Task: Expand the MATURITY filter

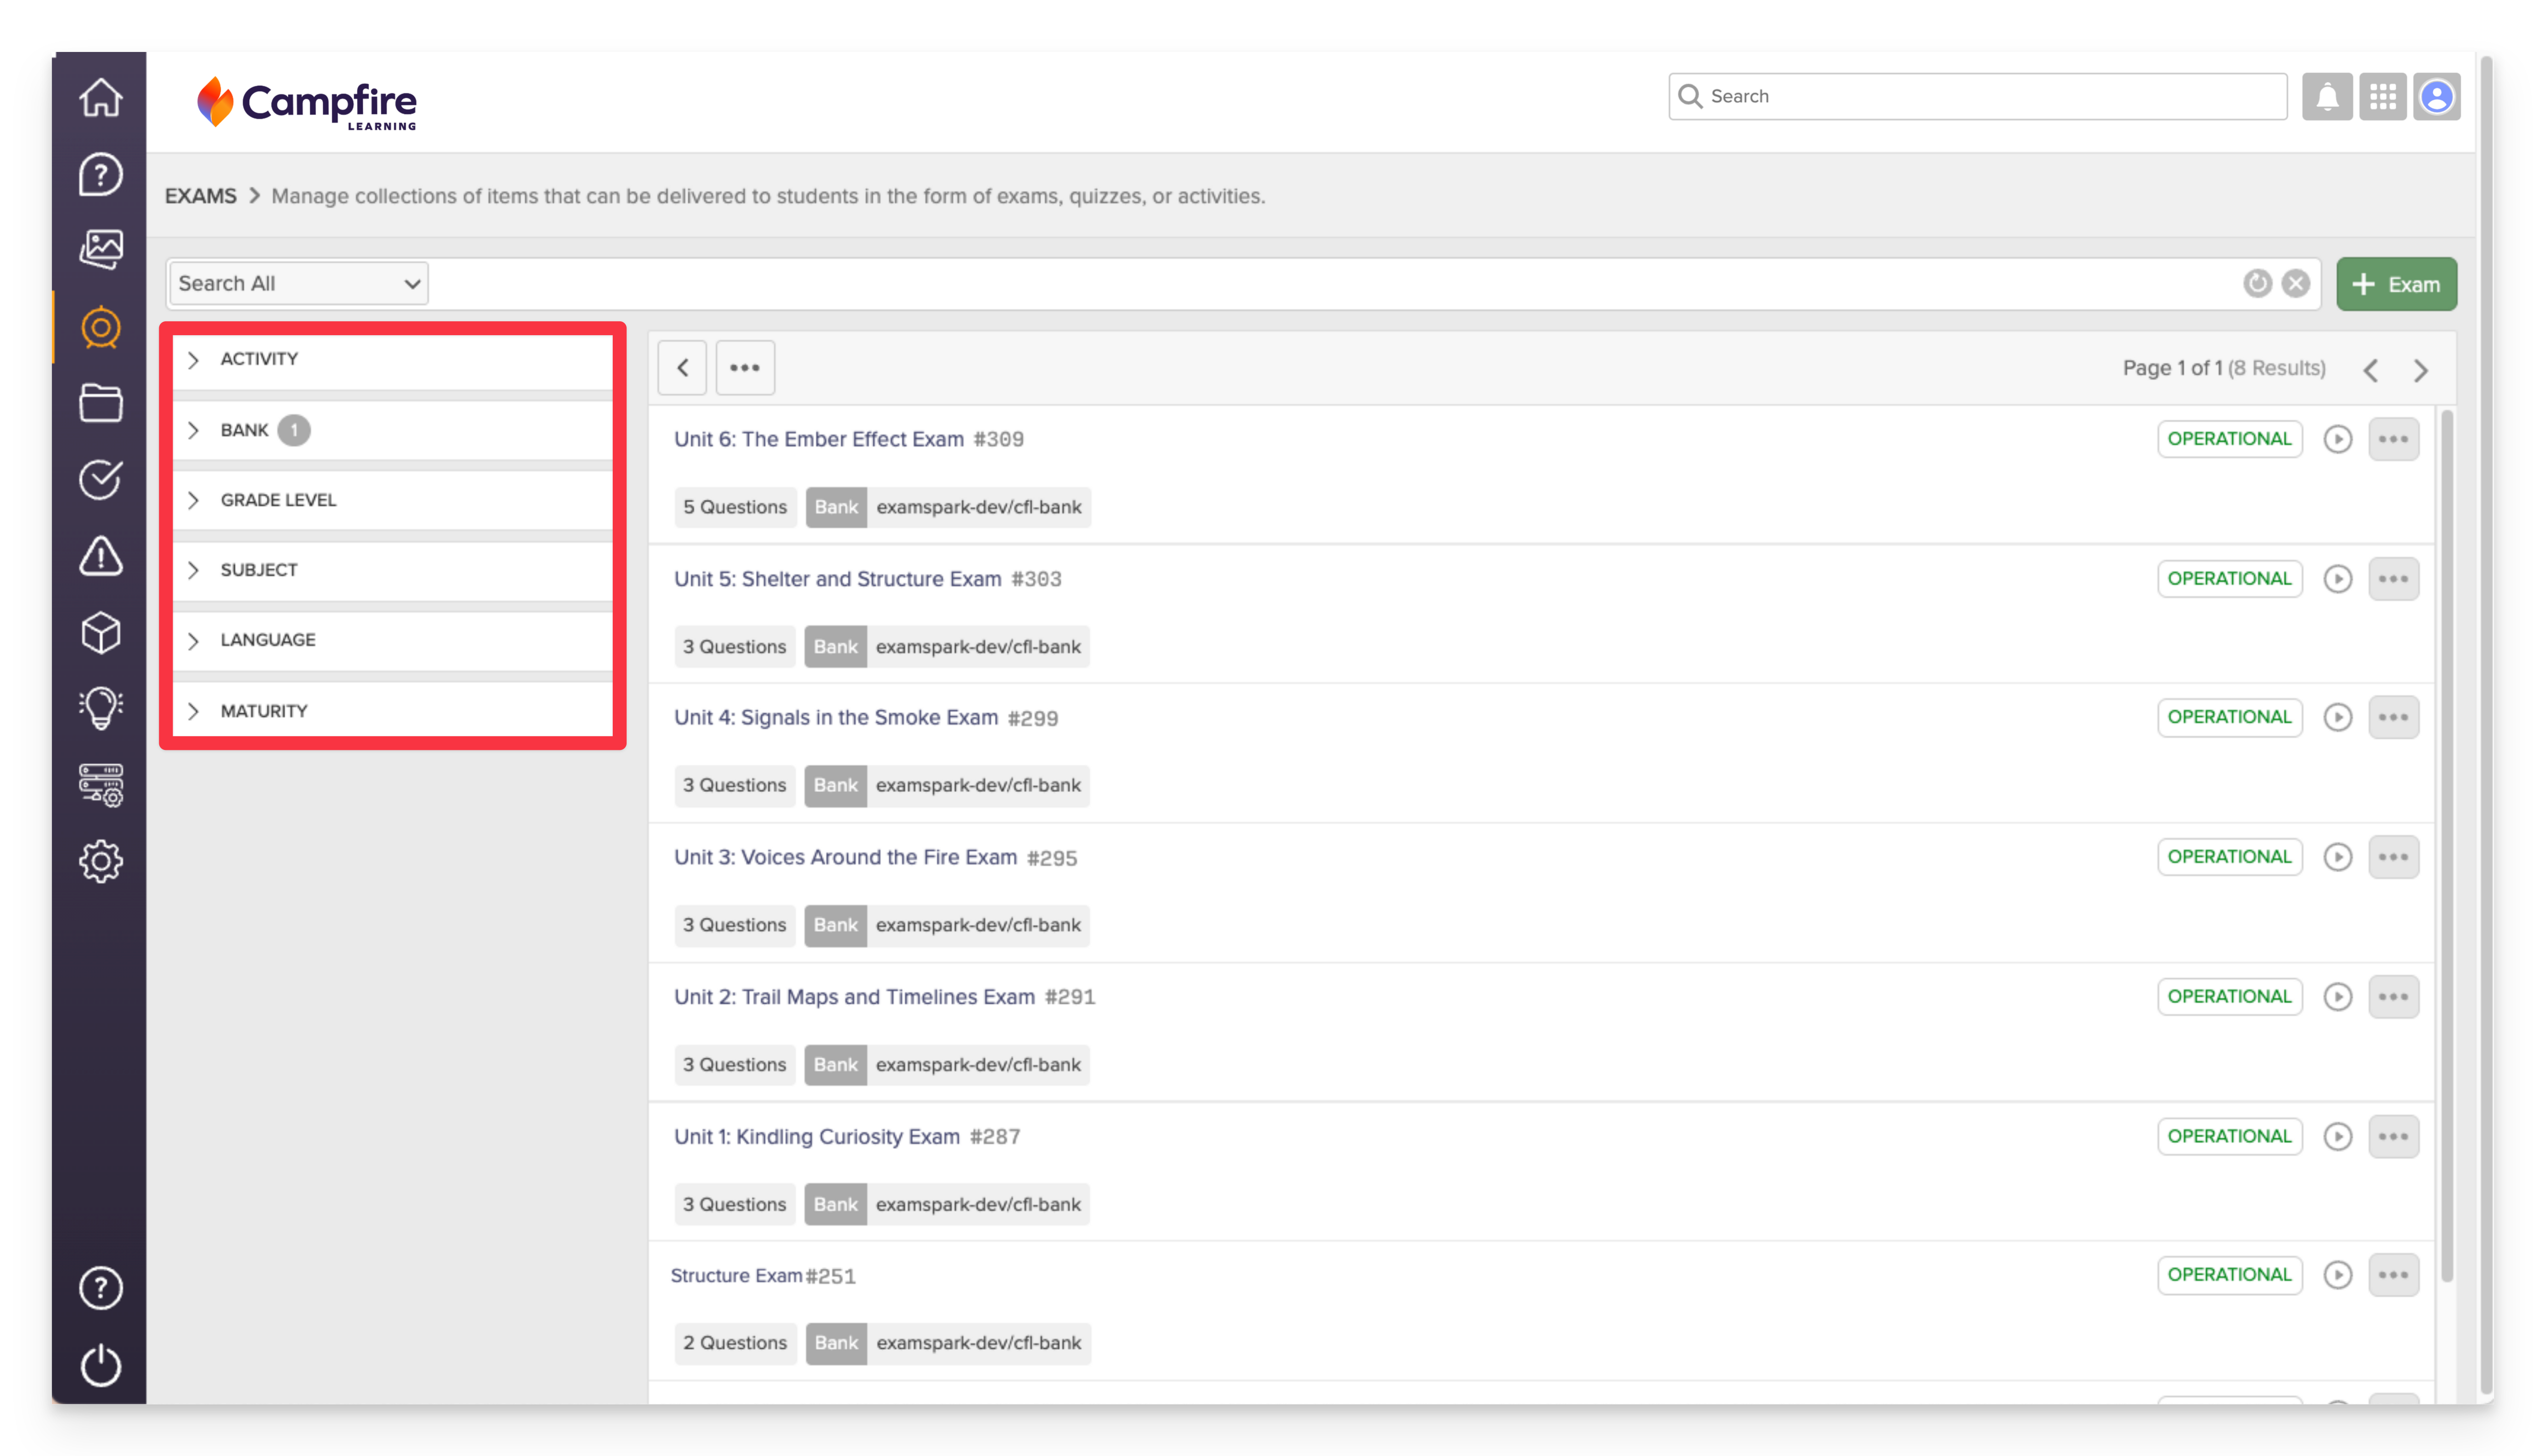Action: 392,711
